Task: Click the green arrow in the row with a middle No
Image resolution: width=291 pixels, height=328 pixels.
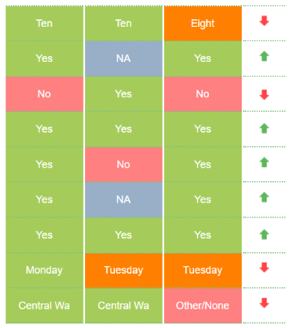Action: (x=264, y=163)
